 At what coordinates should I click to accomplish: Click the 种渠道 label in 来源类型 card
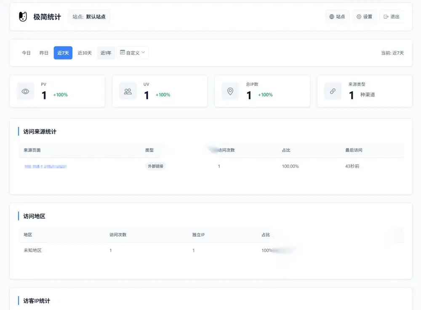367,95
